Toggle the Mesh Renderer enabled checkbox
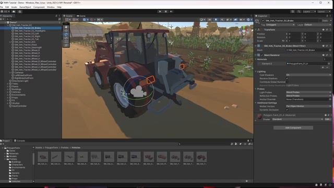 pos(262,55)
